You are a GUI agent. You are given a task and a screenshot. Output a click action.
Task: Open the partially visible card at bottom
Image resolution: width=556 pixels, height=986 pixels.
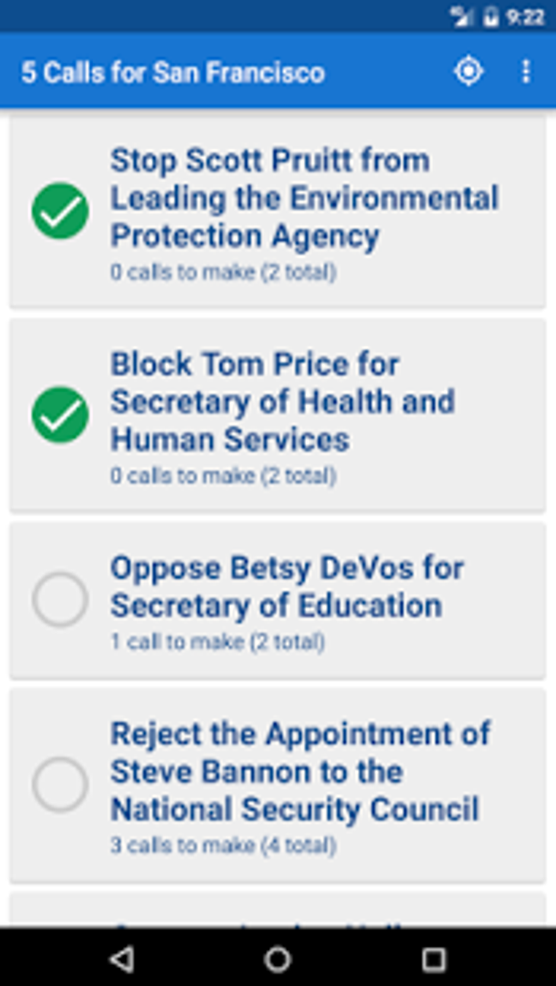click(278, 910)
